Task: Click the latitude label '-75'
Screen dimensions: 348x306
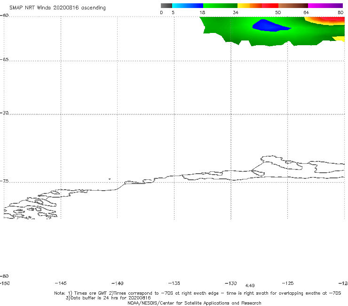Action: pos(4,181)
